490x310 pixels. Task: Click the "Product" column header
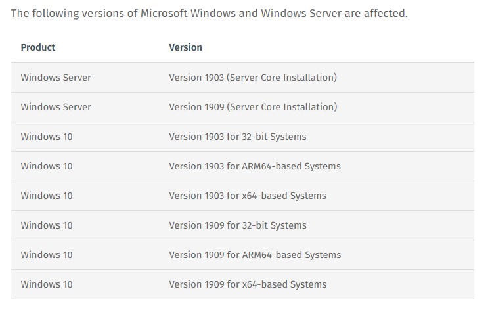[38, 47]
